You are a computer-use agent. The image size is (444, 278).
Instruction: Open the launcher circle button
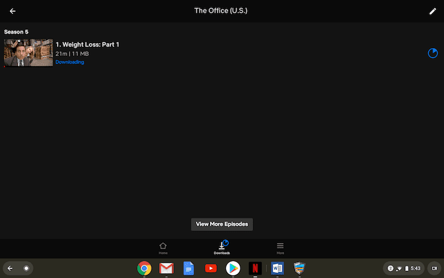click(x=27, y=268)
